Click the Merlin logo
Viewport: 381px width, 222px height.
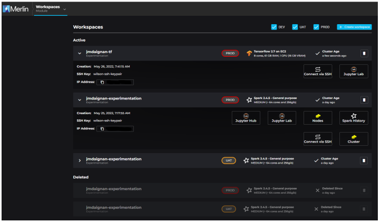pos(16,9)
